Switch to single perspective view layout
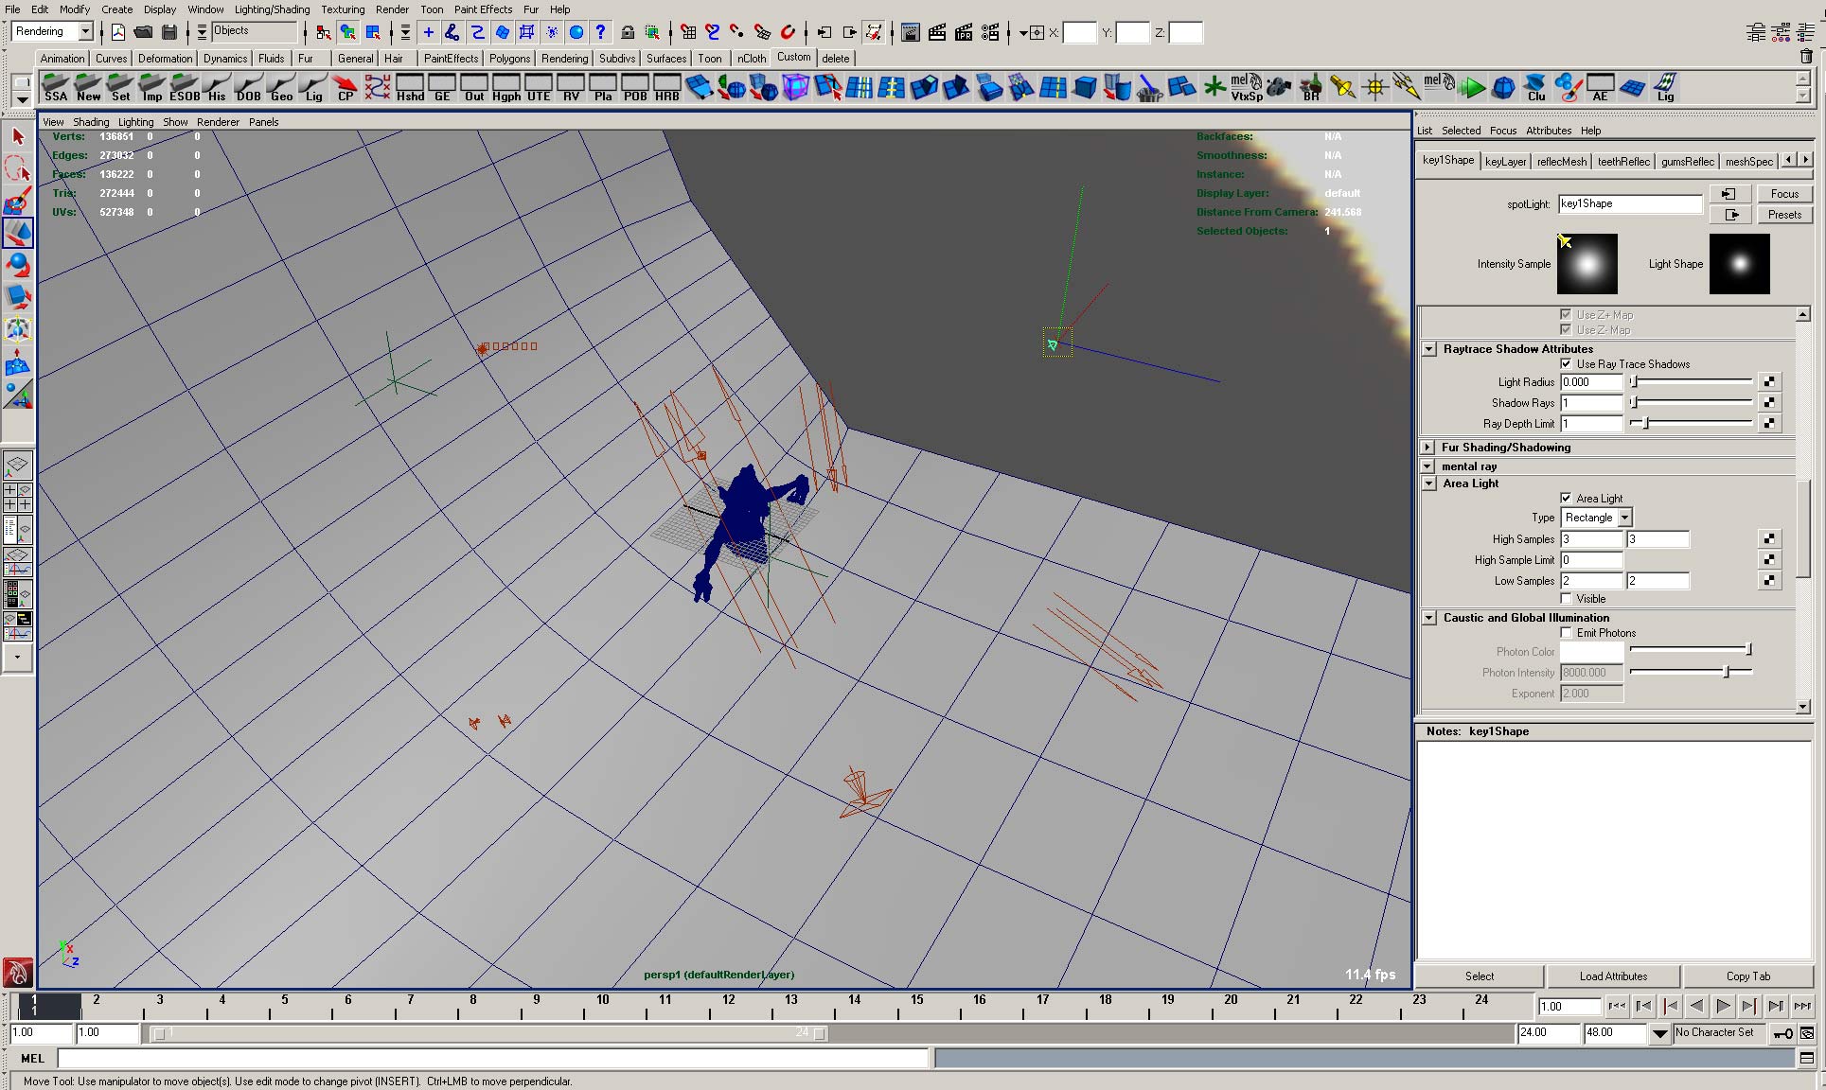The width and height of the screenshot is (1826, 1090). pos(18,465)
